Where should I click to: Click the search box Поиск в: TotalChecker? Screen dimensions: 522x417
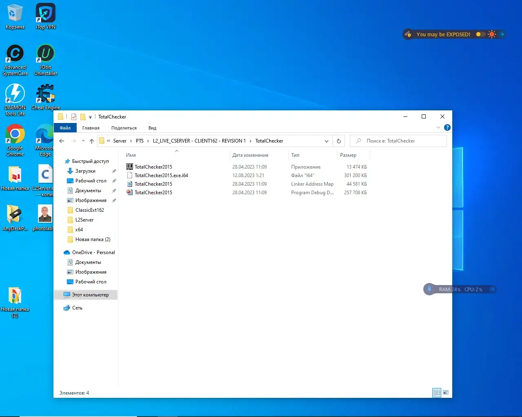point(398,141)
